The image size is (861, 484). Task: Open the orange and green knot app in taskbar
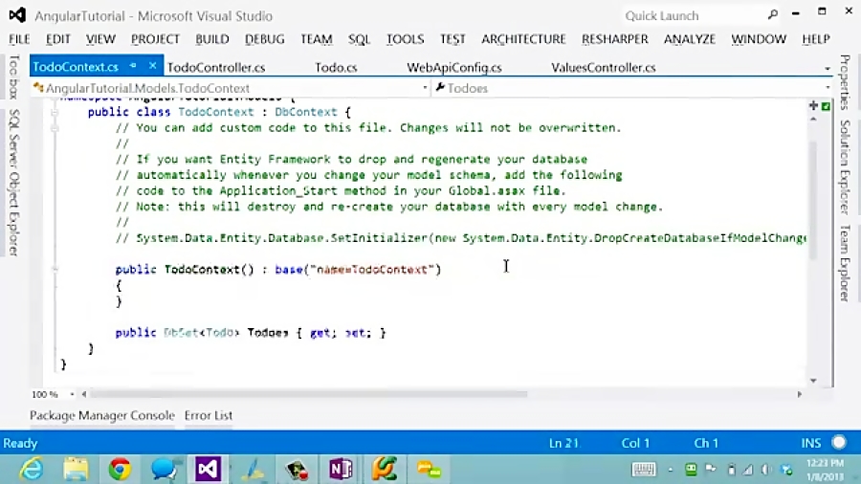click(x=385, y=470)
